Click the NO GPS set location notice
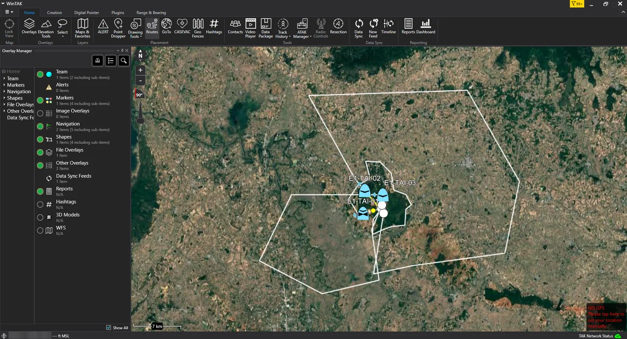Screen dimensions: 627x339 606,317
